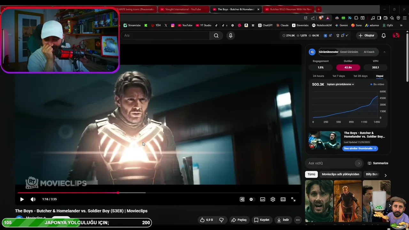
Task: Click See similar thumbnails
Action: coord(360,148)
